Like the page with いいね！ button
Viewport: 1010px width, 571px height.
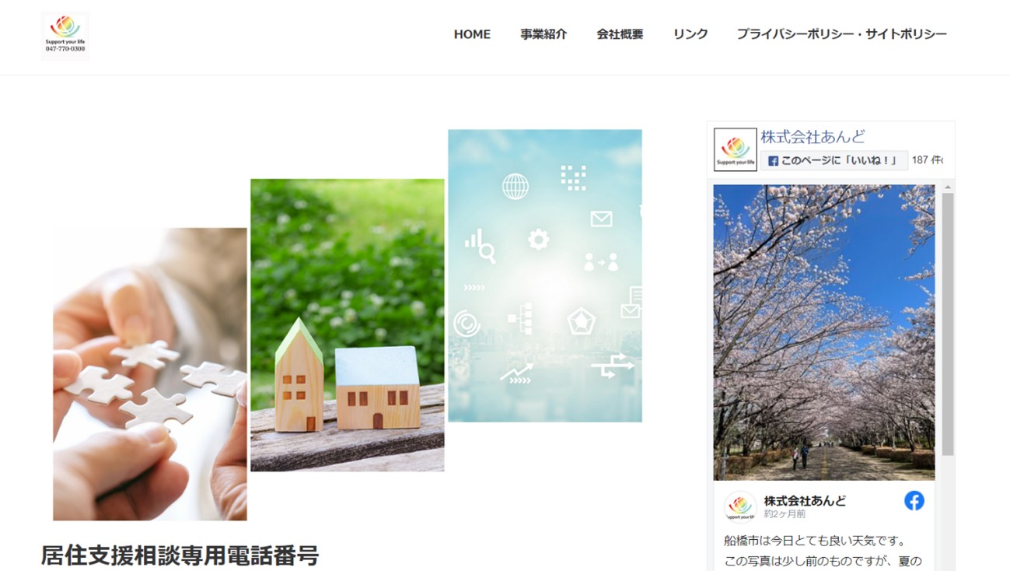[x=834, y=160]
